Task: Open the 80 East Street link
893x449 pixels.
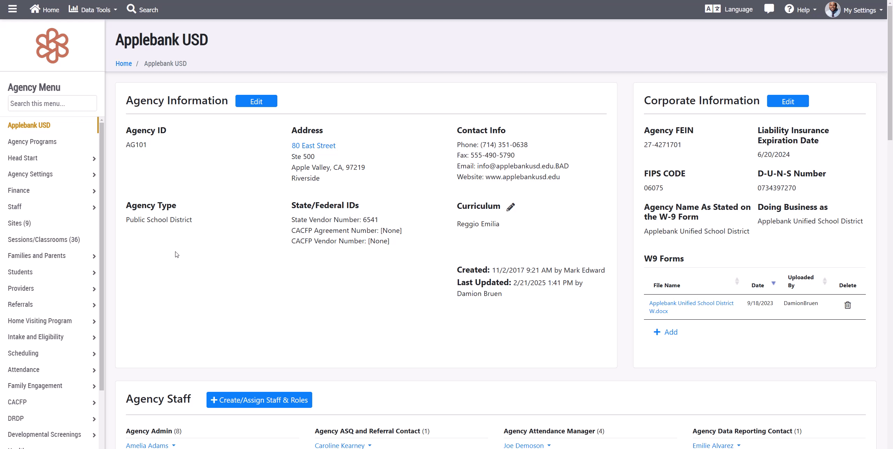Action: coord(313,146)
